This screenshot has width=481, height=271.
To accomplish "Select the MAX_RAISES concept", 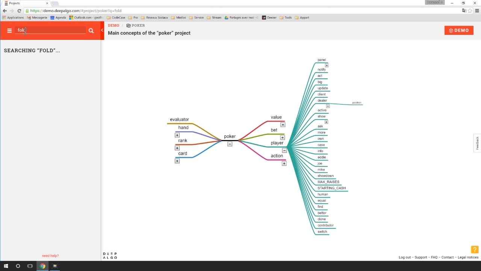I will 328,182.
